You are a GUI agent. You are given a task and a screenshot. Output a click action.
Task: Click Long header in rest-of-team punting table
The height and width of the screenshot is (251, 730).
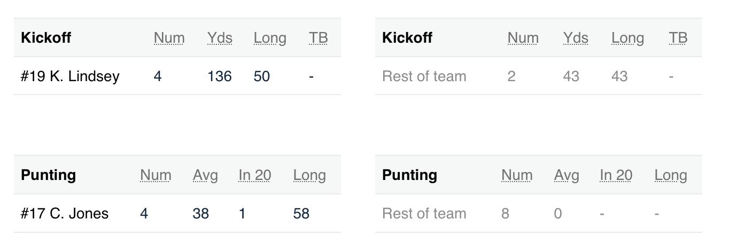(x=671, y=175)
